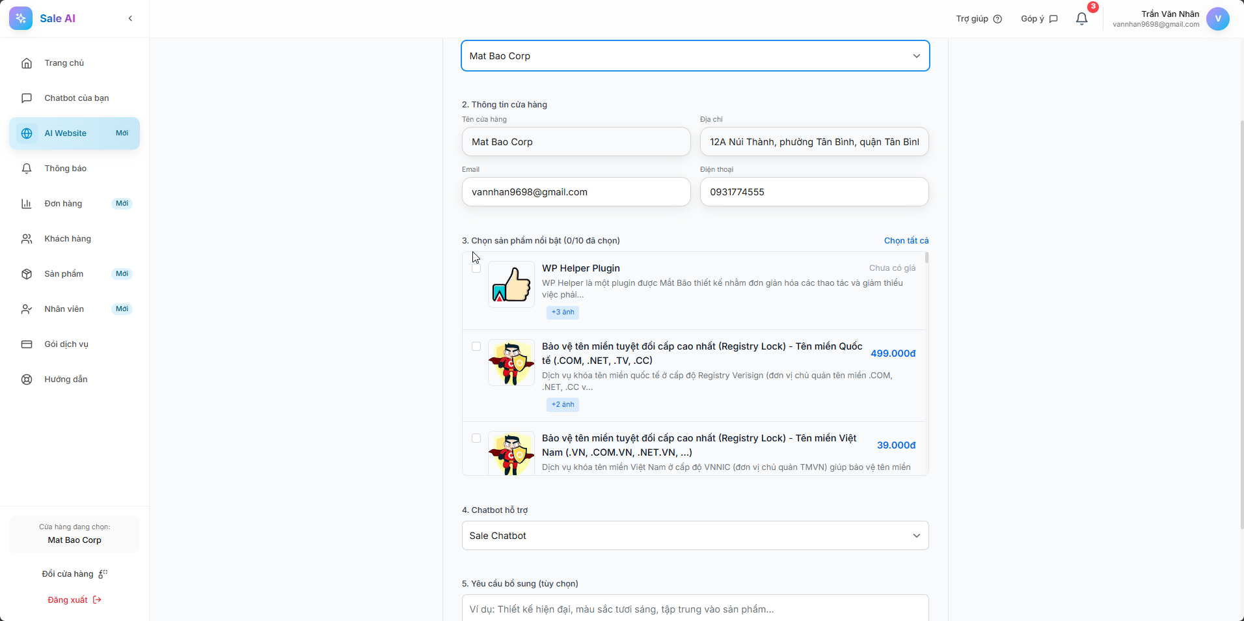This screenshot has width=1244, height=621.
Task: Select the 499.000đ Registry Lock product checkbox
Action: tap(476, 346)
